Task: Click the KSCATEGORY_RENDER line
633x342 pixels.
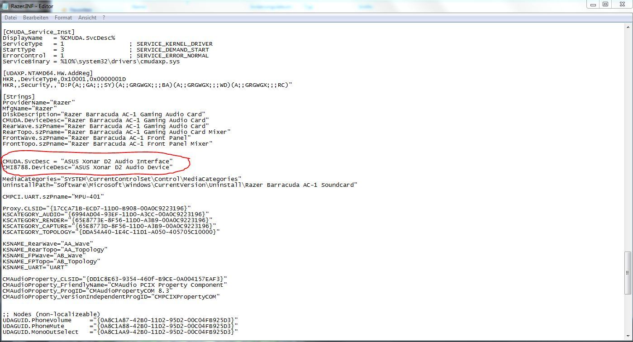Action: [x=107, y=220]
